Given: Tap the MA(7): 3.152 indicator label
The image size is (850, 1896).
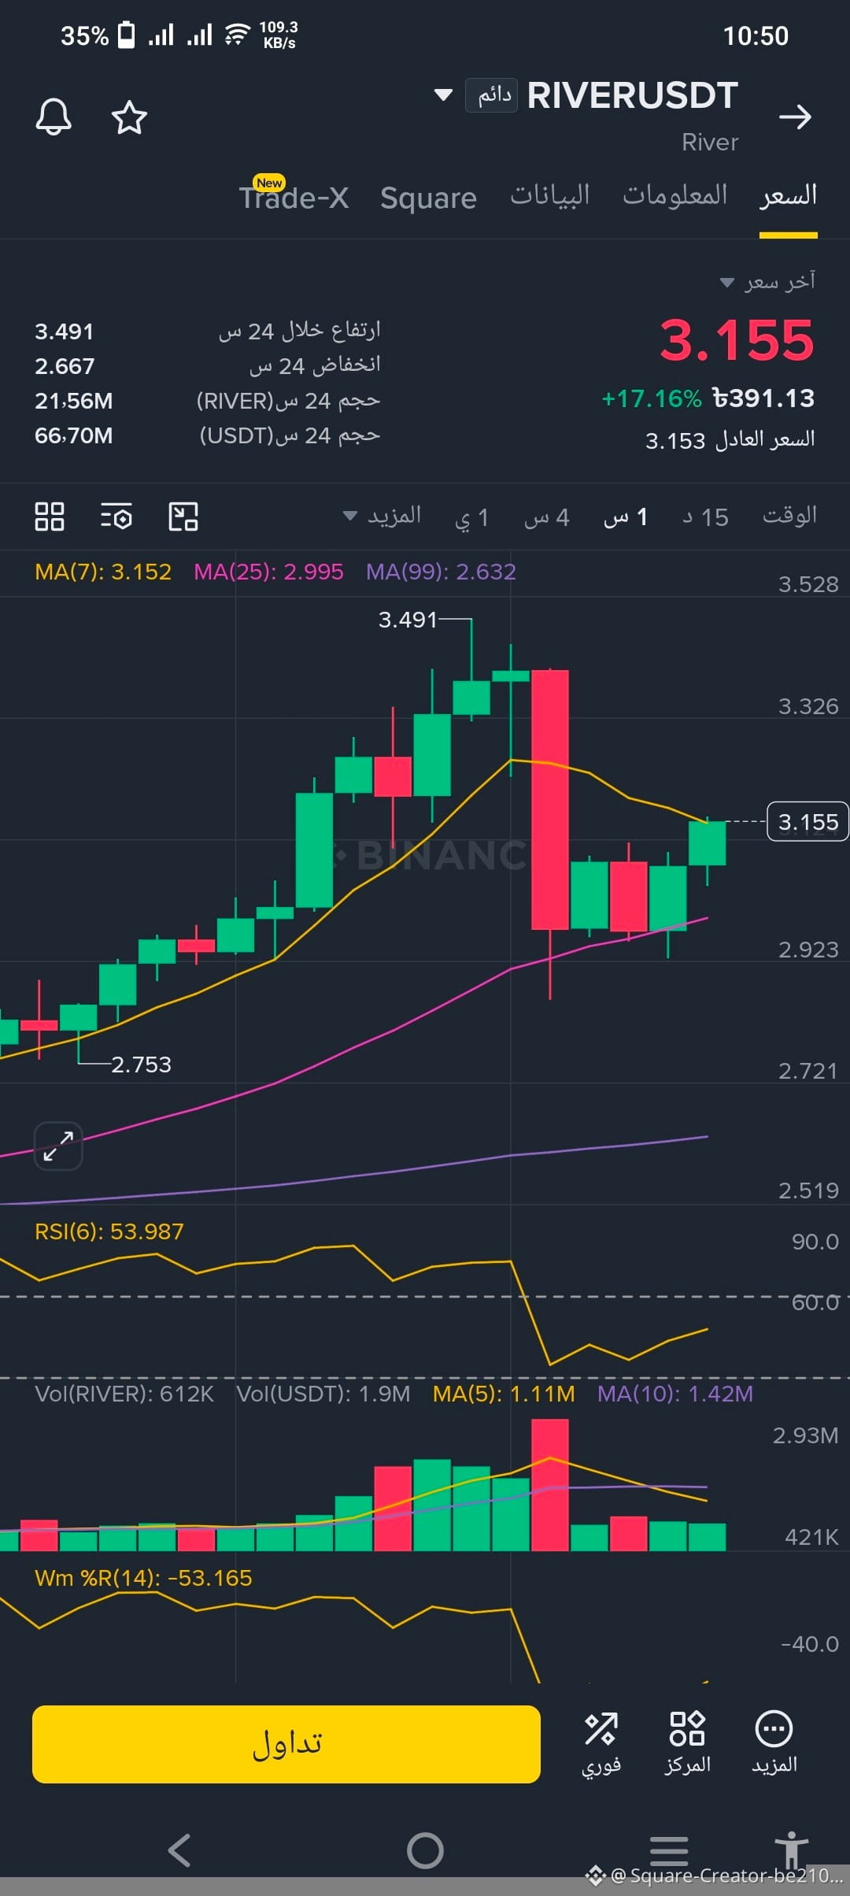Looking at the screenshot, I should point(103,572).
